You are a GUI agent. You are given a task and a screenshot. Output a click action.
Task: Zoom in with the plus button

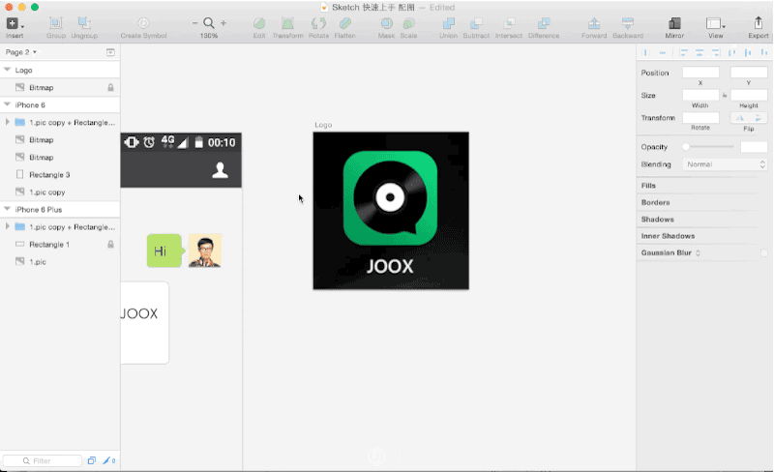tap(223, 22)
